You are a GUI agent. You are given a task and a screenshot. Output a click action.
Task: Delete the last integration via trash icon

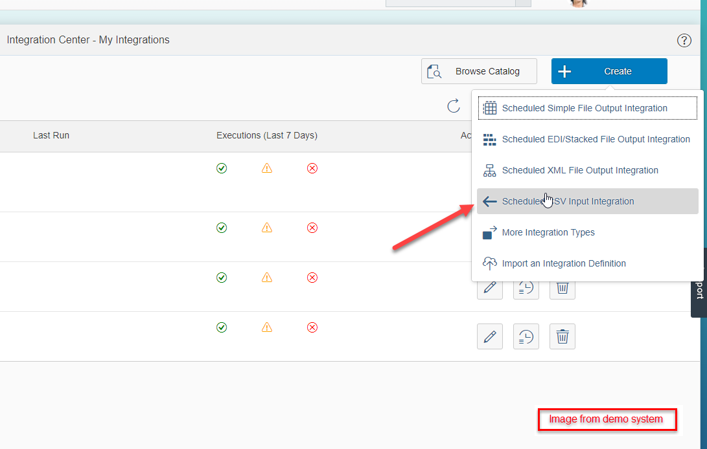tap(562, 336)
